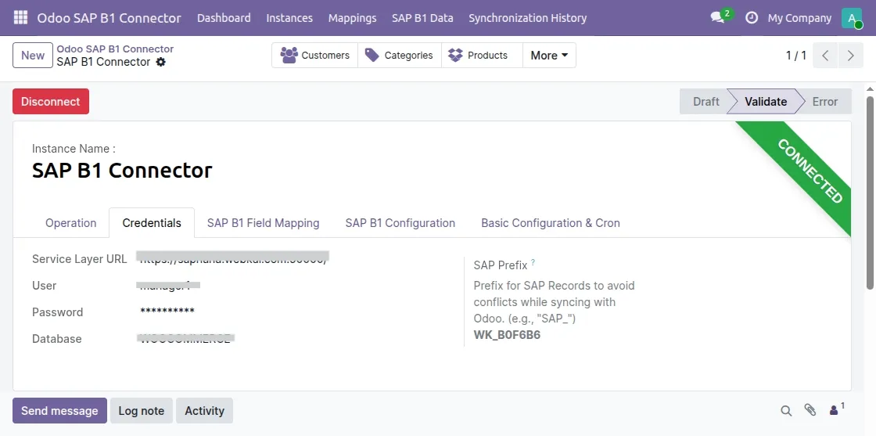Open the Mappings menu
The height and width of the screenshot is (436, 876).
(353, 18)
